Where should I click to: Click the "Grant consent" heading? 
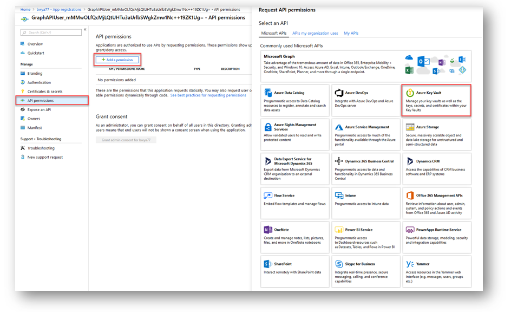(112, 116)
